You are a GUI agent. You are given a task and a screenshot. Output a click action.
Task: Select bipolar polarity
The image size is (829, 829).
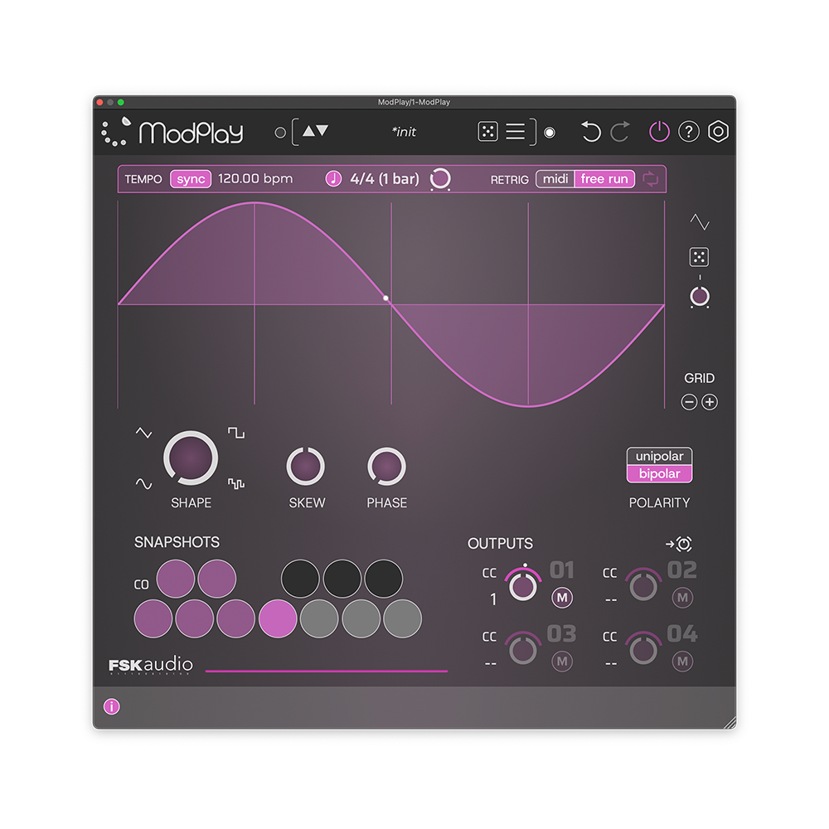(x=659, y=473)
